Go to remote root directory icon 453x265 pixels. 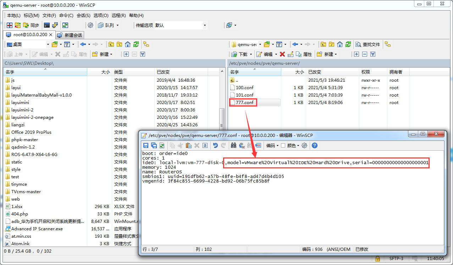(x=331, y=44)
